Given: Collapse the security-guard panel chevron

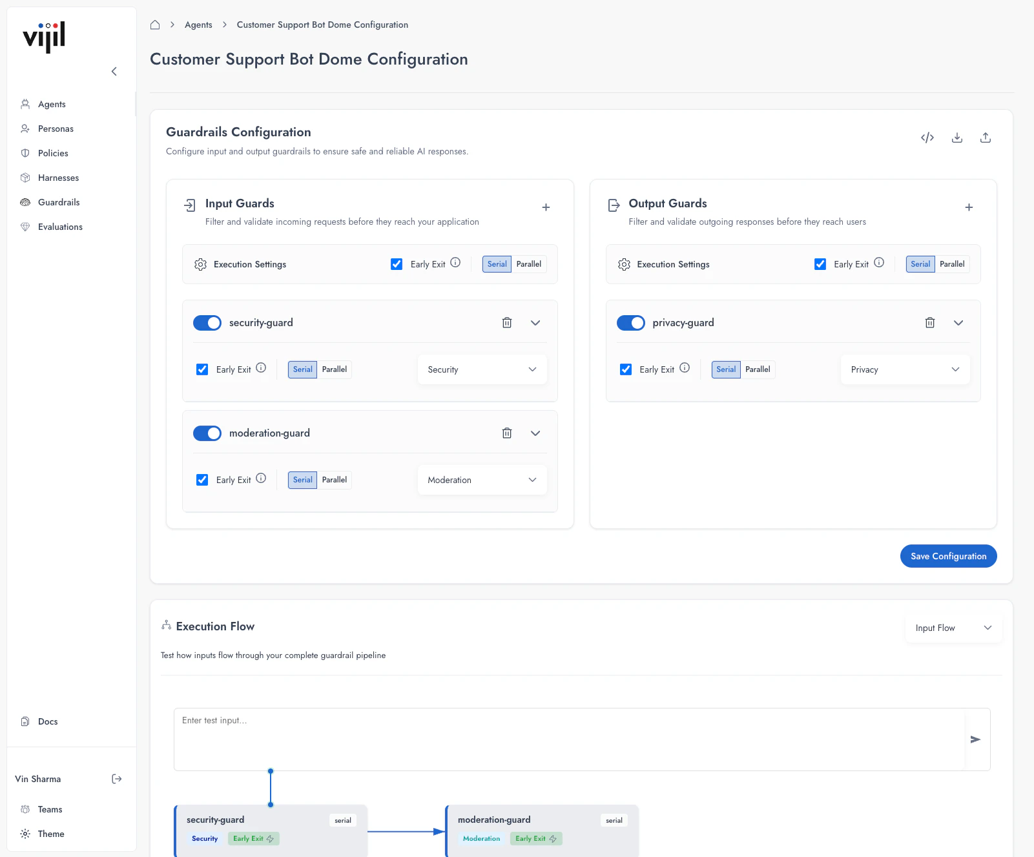Looking at the screenshot, I should (x=535, y=323).
